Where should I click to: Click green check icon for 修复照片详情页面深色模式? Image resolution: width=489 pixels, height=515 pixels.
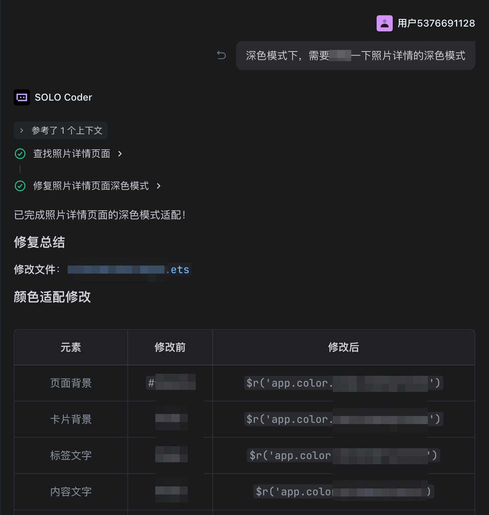[x=20, y=186]
